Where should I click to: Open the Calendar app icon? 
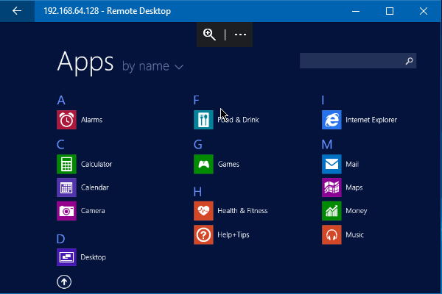[x=66, y=187]
